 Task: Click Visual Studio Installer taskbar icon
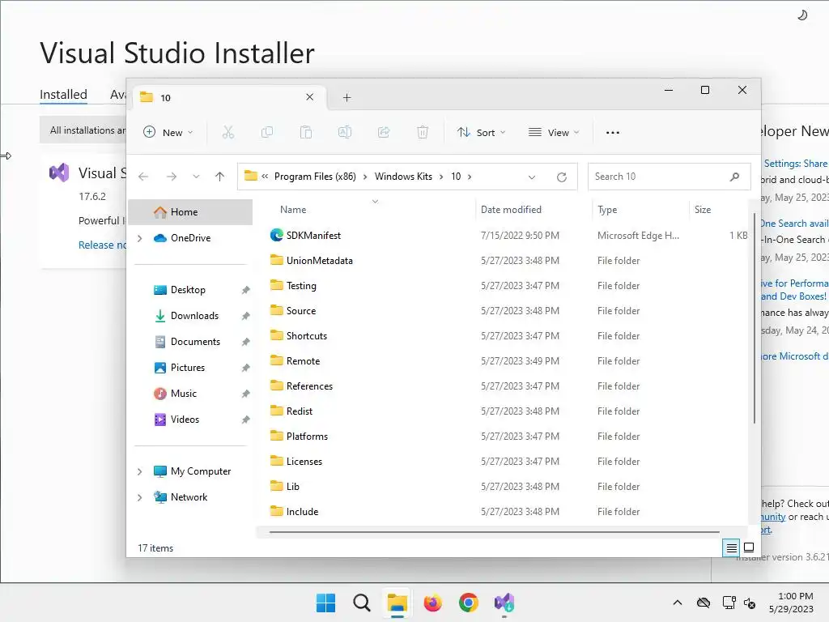pos(504,603)
